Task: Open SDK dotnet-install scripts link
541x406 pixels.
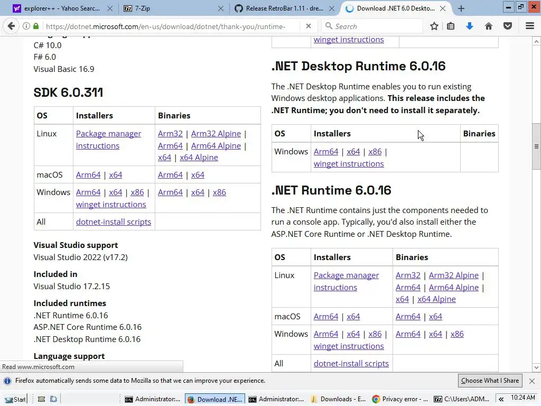Action: (114, 222)
